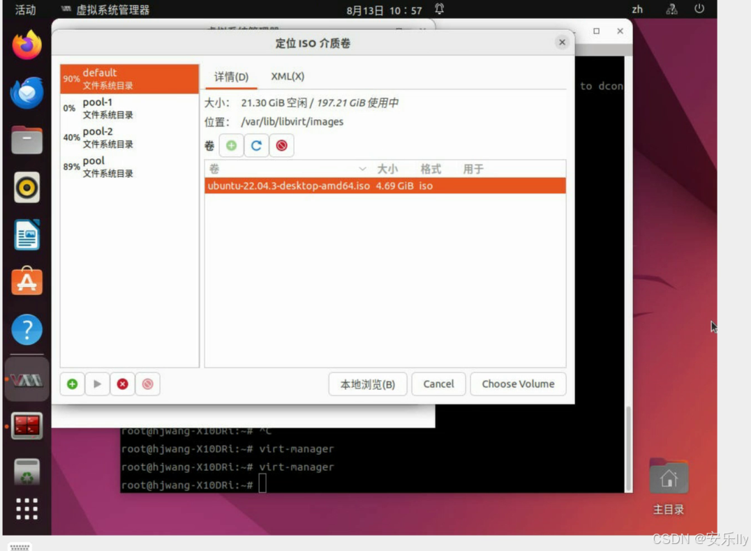Create a new volume with the green plus

[x=231, y=146]
